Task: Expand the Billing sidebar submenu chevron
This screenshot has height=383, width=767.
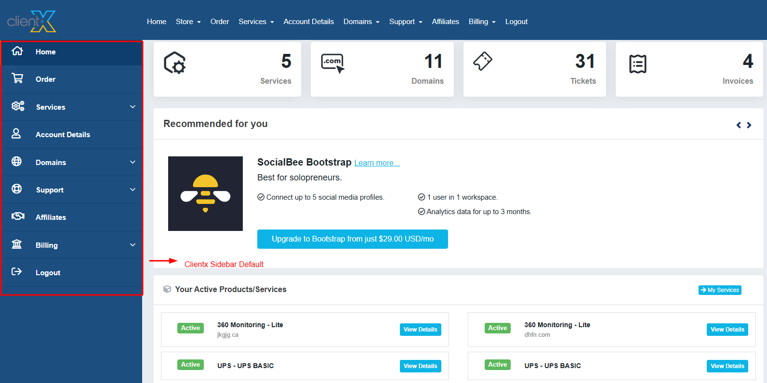Action: pyautogui.click(x=132, y=245)
